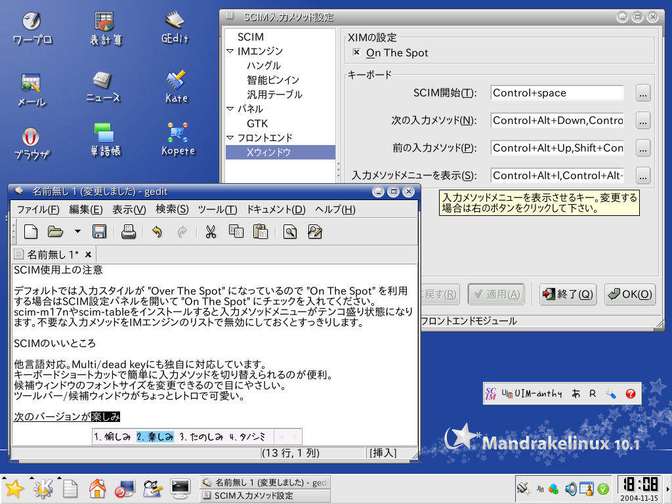Open the UIM-anthy input method selector
This screenshot has width=672, height=504.
click(x=532, y=394)
